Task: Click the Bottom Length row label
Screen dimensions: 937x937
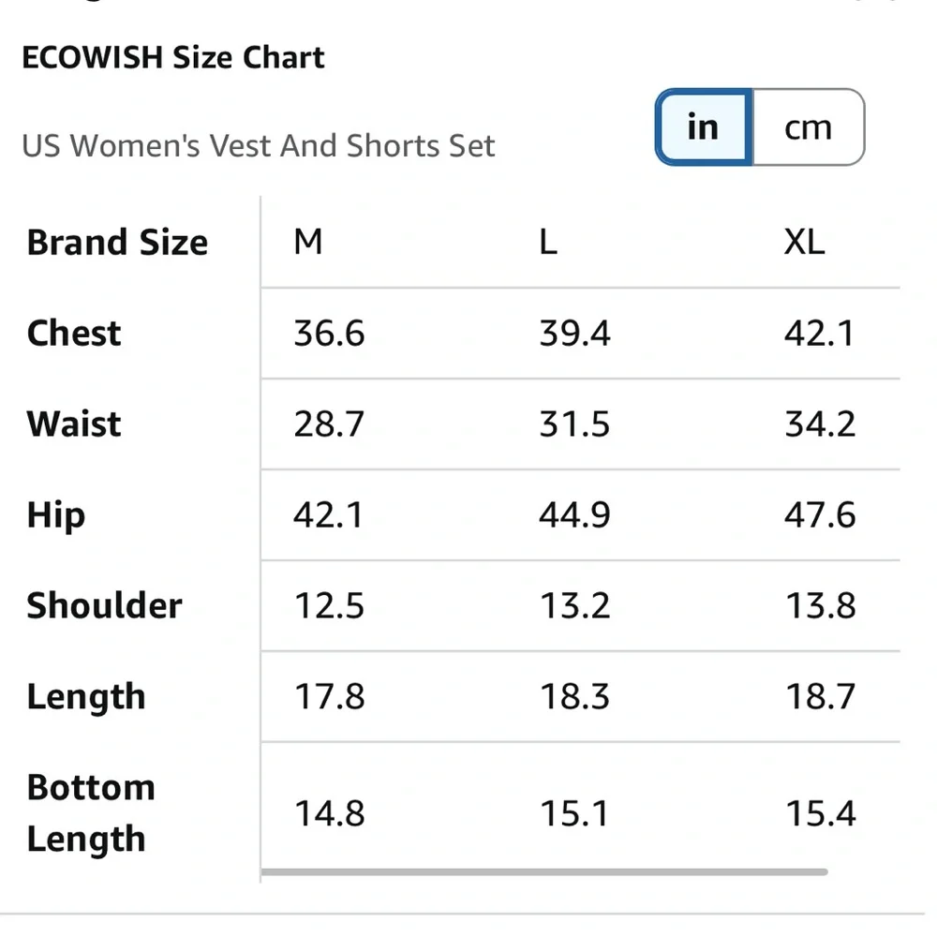Action: [90, 813]
